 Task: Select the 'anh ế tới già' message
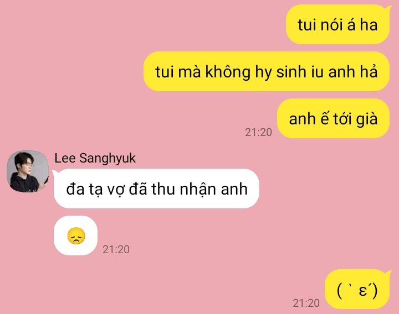pyautogui.click(x=333, y=118)
